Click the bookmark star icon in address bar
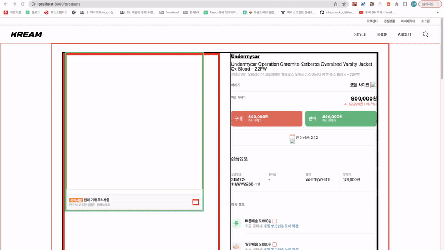Image resolution: width=444 pixels, height=250 pixels. pyautogui.click(x=345, y=4)
